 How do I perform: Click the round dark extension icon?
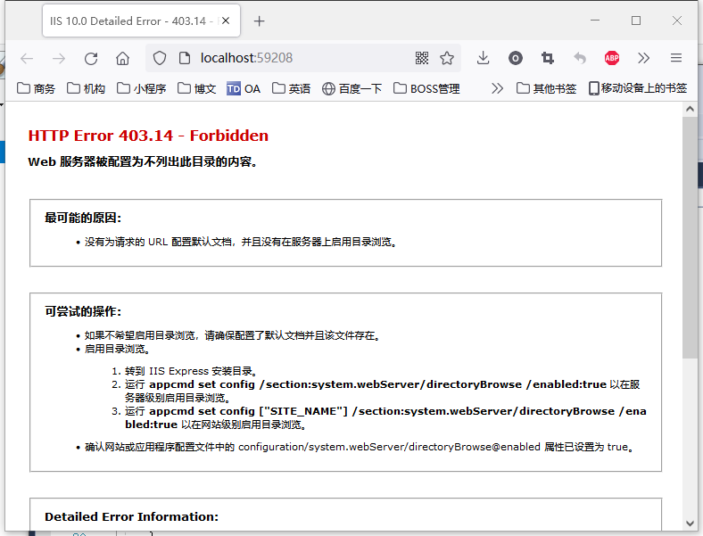tap(515, 58)
